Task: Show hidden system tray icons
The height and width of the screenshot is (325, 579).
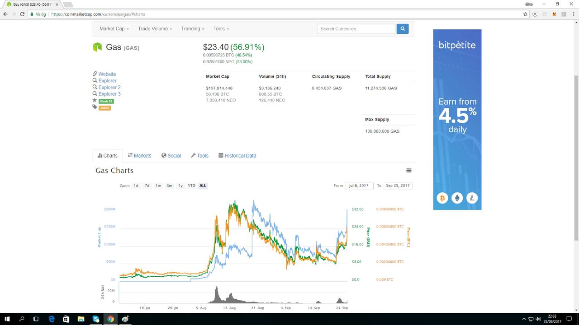Action: pos(524,319)
